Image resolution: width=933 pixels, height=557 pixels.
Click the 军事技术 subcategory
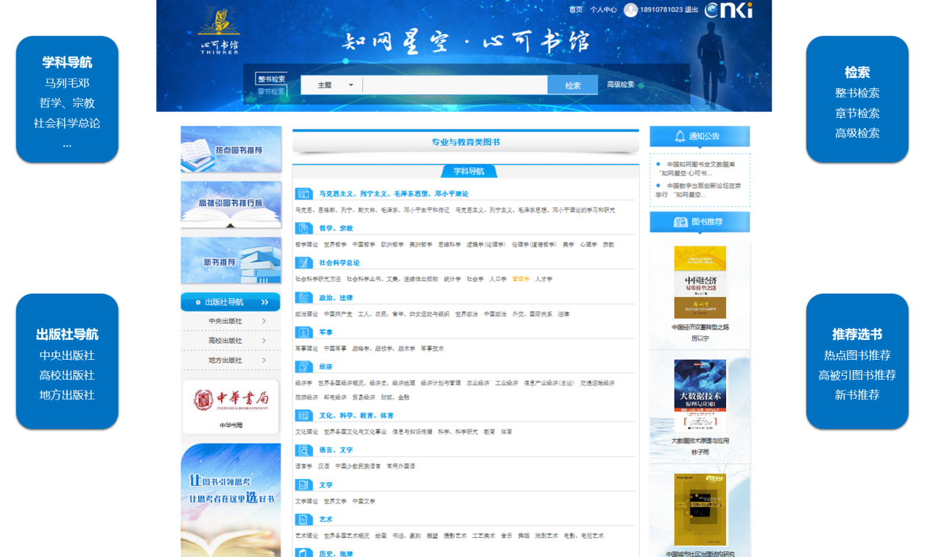(x=432, y=349)
